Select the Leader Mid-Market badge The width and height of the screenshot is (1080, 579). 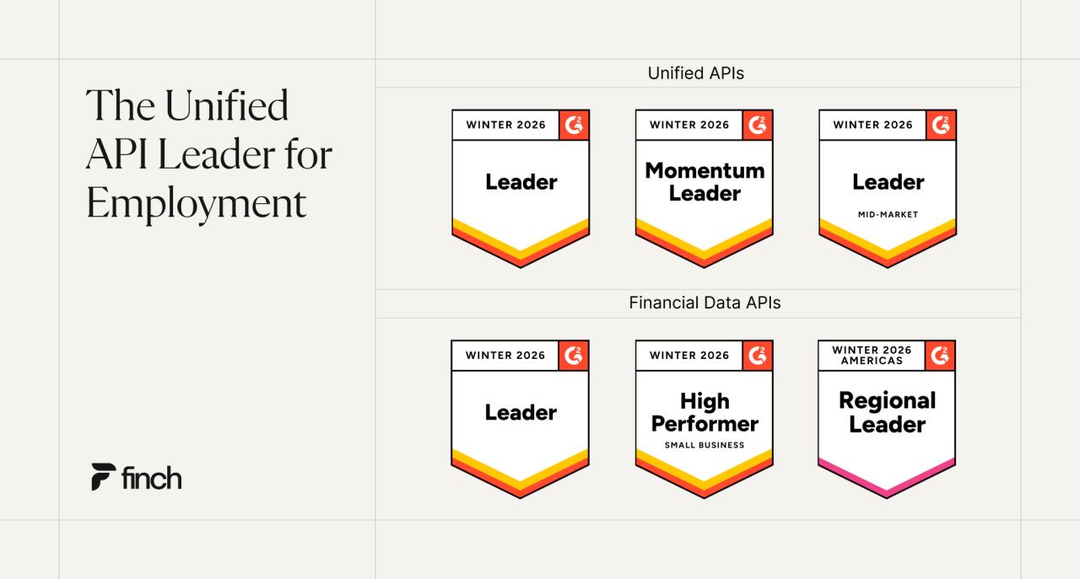click(x=888, y=189)
